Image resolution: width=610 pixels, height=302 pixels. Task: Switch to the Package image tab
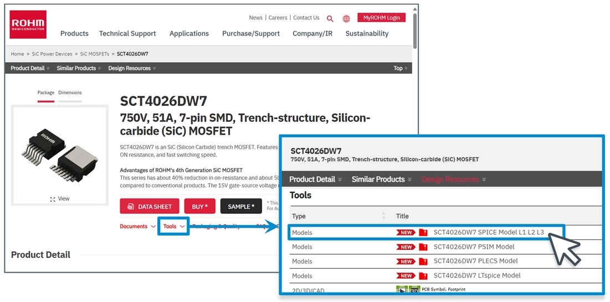coord(46,93)
